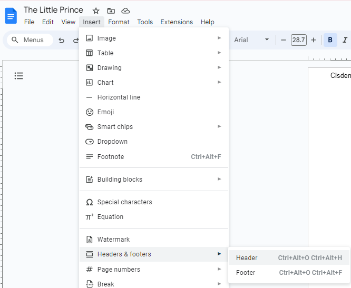Expand the Image submenu arrow

coord(219,38)
